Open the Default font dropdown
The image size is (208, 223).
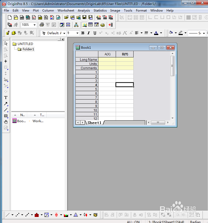[64, 33]
